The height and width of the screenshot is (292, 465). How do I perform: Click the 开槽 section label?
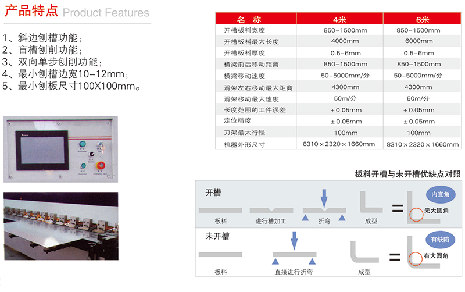[x=213, y=193]
